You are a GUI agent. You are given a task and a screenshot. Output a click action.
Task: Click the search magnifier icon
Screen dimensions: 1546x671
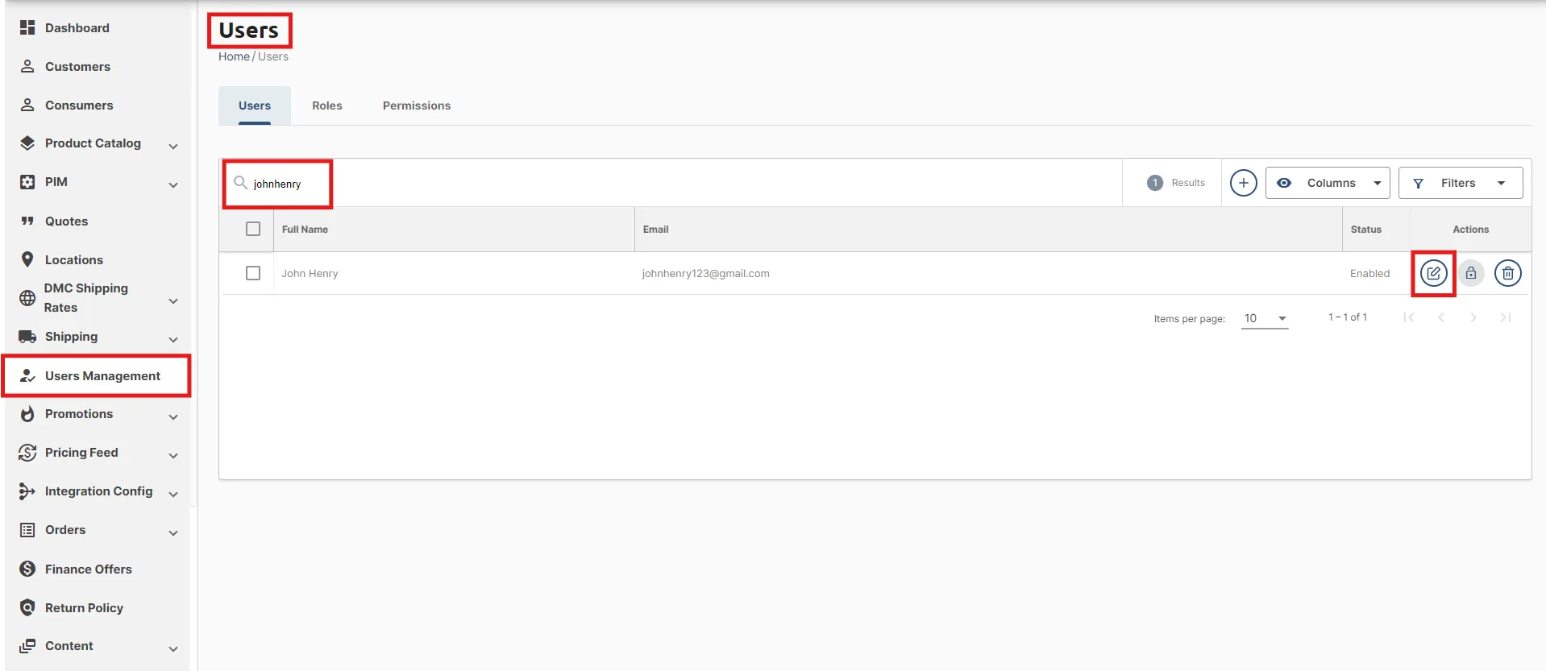(240, 183)
